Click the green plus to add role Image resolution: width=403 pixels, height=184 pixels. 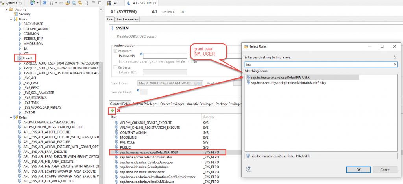coord(112,110)
